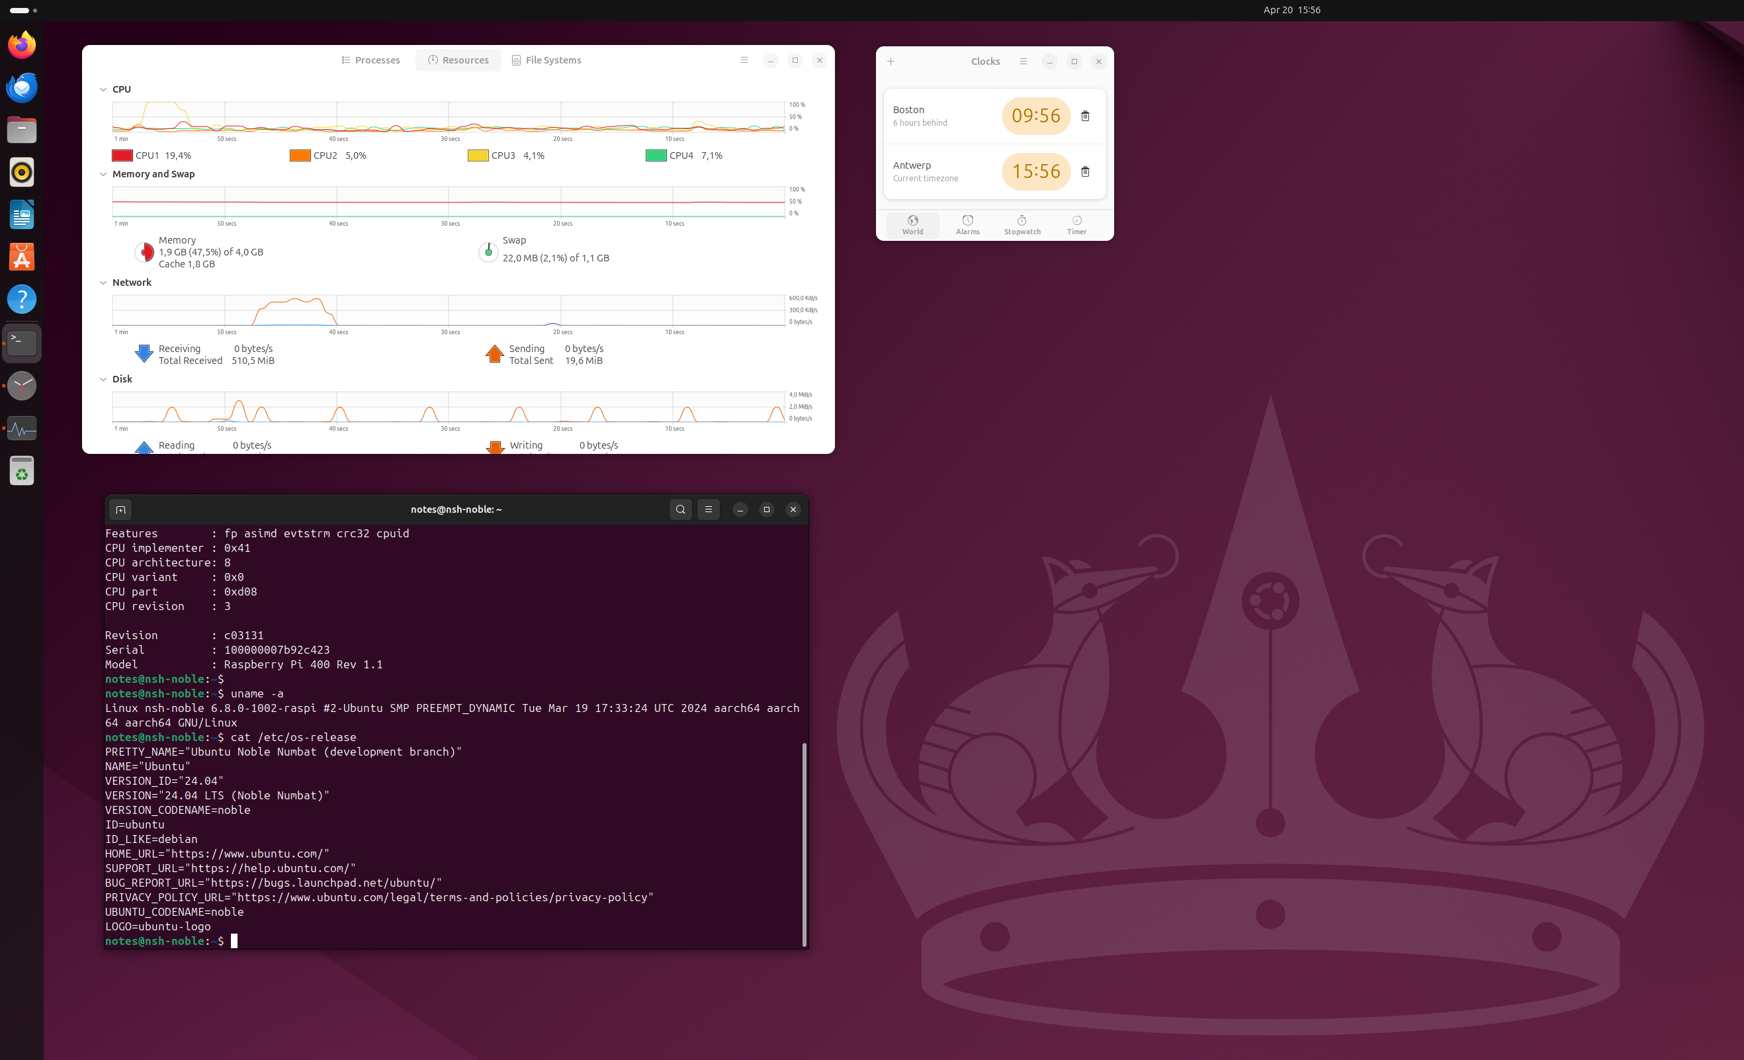Change the CPU1 red color swatch
Screen dimensions: 1744x1060
(122, 155)
